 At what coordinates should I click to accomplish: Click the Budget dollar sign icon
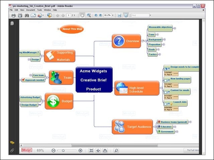coord(53,101)
